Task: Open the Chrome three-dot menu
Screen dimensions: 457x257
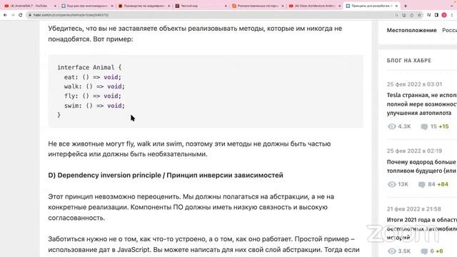Action: point(452,15)
